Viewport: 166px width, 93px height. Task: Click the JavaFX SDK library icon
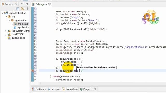[x=9, y=34]
